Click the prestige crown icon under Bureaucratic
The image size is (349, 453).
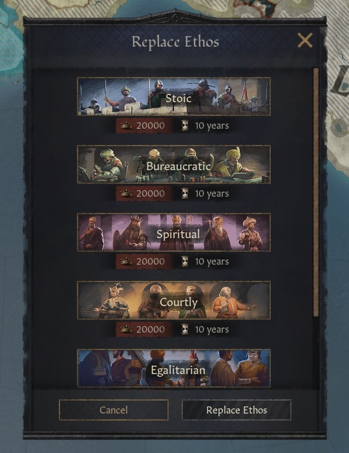[x=126, y=193]
